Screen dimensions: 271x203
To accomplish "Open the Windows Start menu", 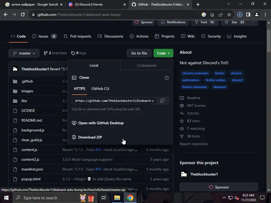I will pos(6,198).
